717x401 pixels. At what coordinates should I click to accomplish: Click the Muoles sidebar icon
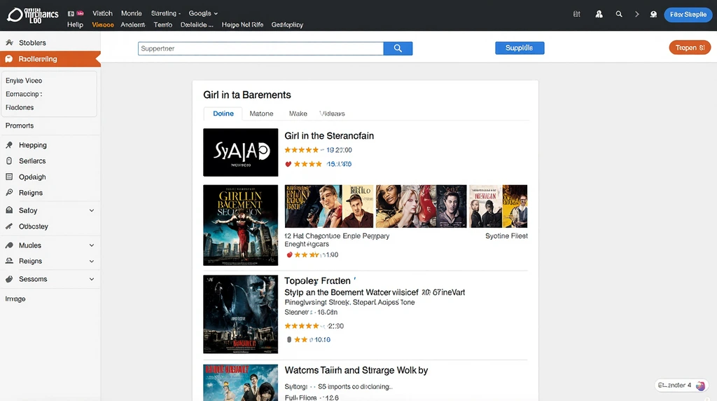[9, 245]
